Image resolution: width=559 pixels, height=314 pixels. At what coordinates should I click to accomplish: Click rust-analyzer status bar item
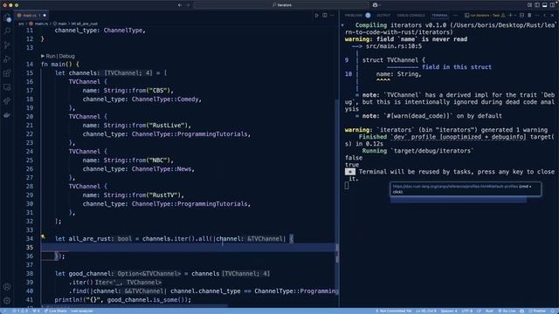pyautogui.click(x=81, y=311)
